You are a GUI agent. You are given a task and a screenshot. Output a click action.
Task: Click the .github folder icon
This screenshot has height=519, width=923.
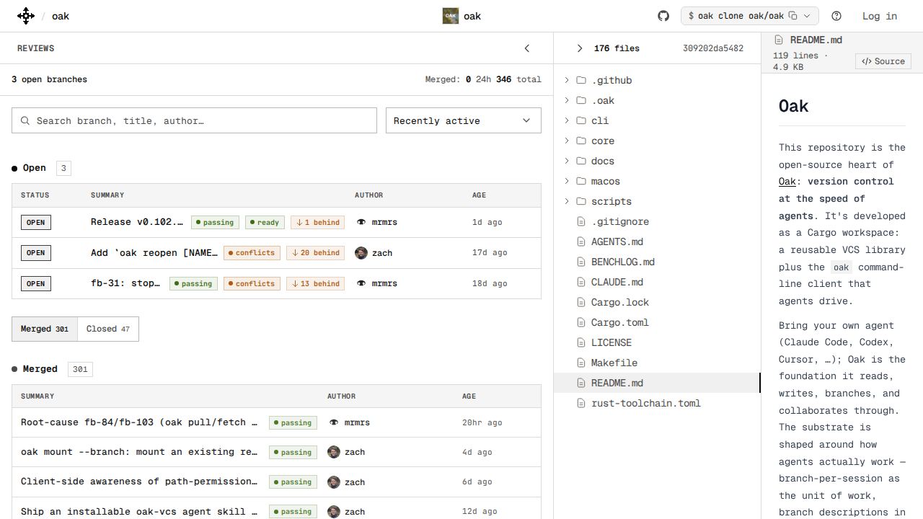point(581,80)
